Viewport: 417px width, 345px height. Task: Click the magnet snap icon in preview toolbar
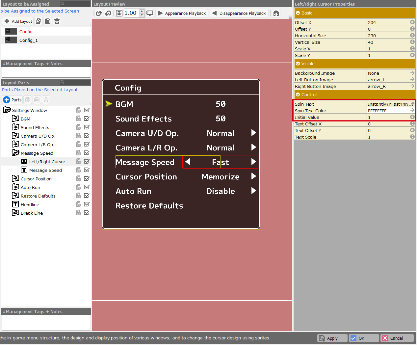point(276,13)
